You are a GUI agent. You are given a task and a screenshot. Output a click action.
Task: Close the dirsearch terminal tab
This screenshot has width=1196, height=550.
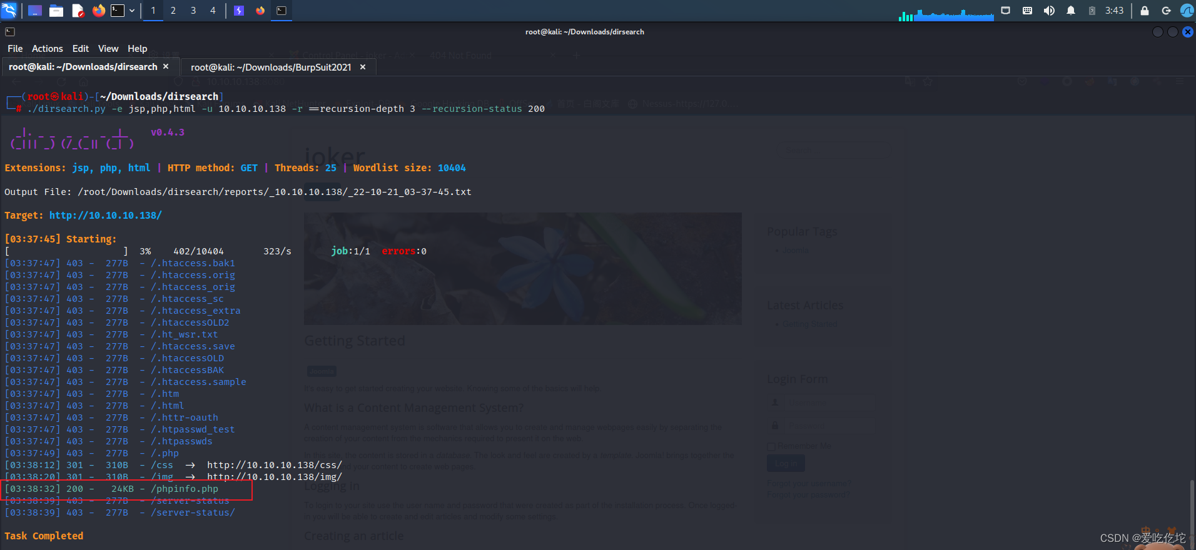[x=166, y=66]
